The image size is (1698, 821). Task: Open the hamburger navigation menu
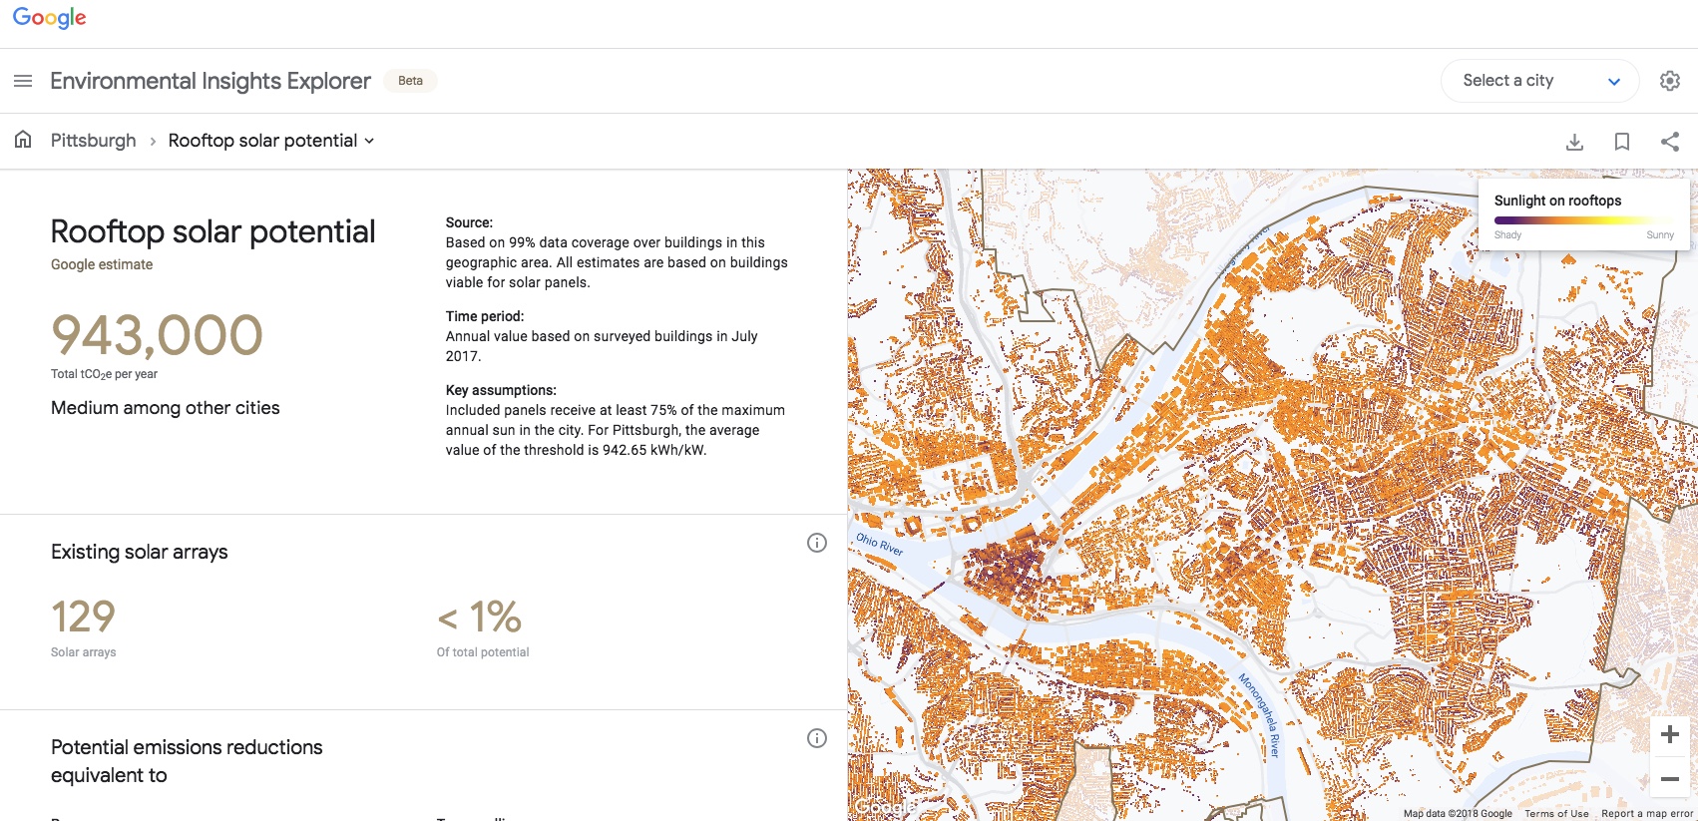point(23,81)
